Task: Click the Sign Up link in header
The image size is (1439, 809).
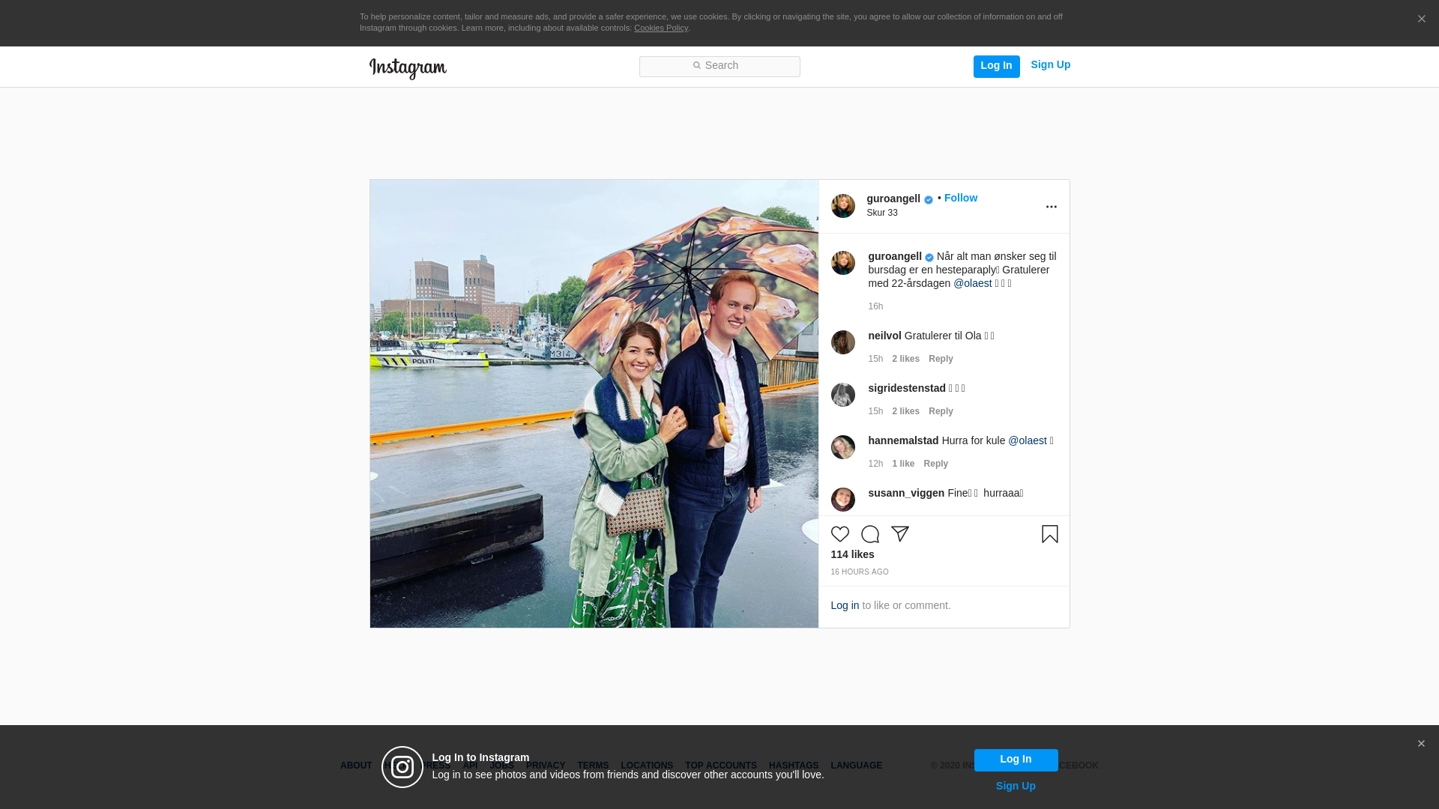Action: pyautogui.click(x=1050, y=64)
